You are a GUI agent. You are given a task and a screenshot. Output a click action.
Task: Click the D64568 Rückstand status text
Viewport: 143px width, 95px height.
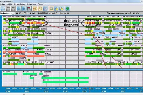tap(54, 13)
